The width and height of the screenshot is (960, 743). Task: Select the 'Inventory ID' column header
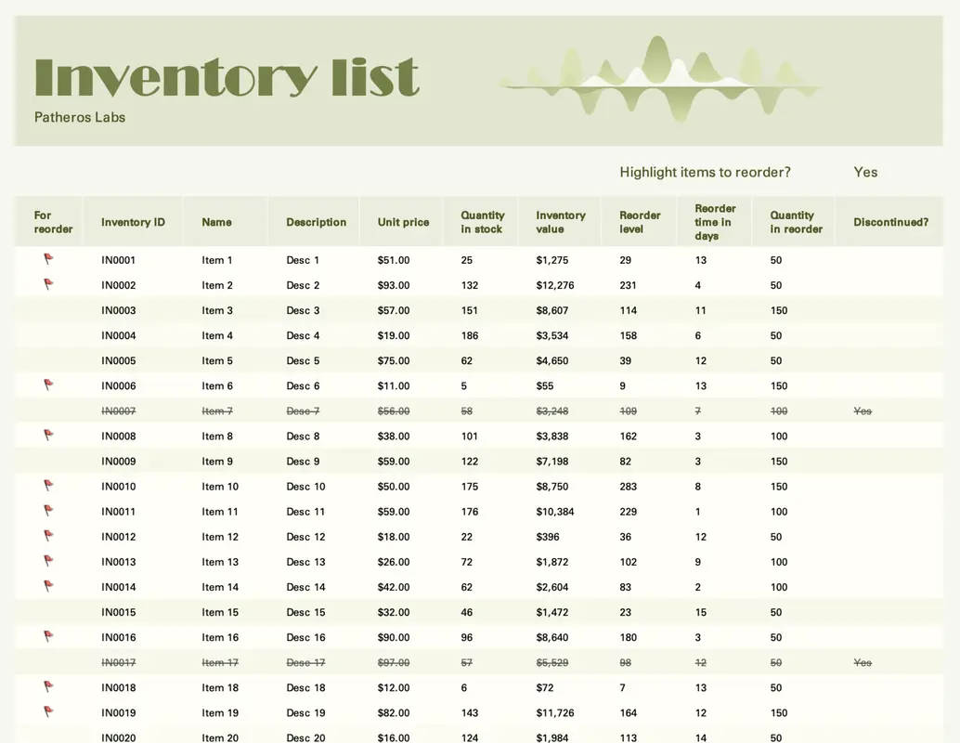tap(133, 222)
